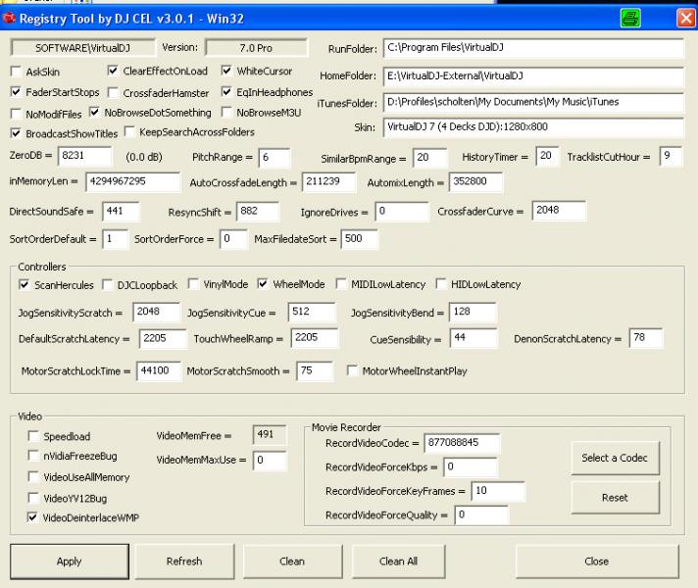Click the VideoMemMaxUse input field
This screenshot has height=588, width=698.
tap(270, 461)
